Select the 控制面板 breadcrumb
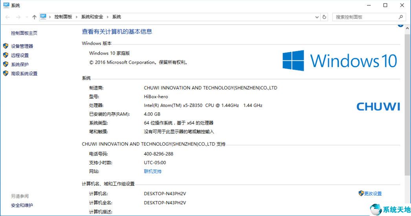Image resolution: width=411 pixels, height=216 pixels. coord(63,17)
